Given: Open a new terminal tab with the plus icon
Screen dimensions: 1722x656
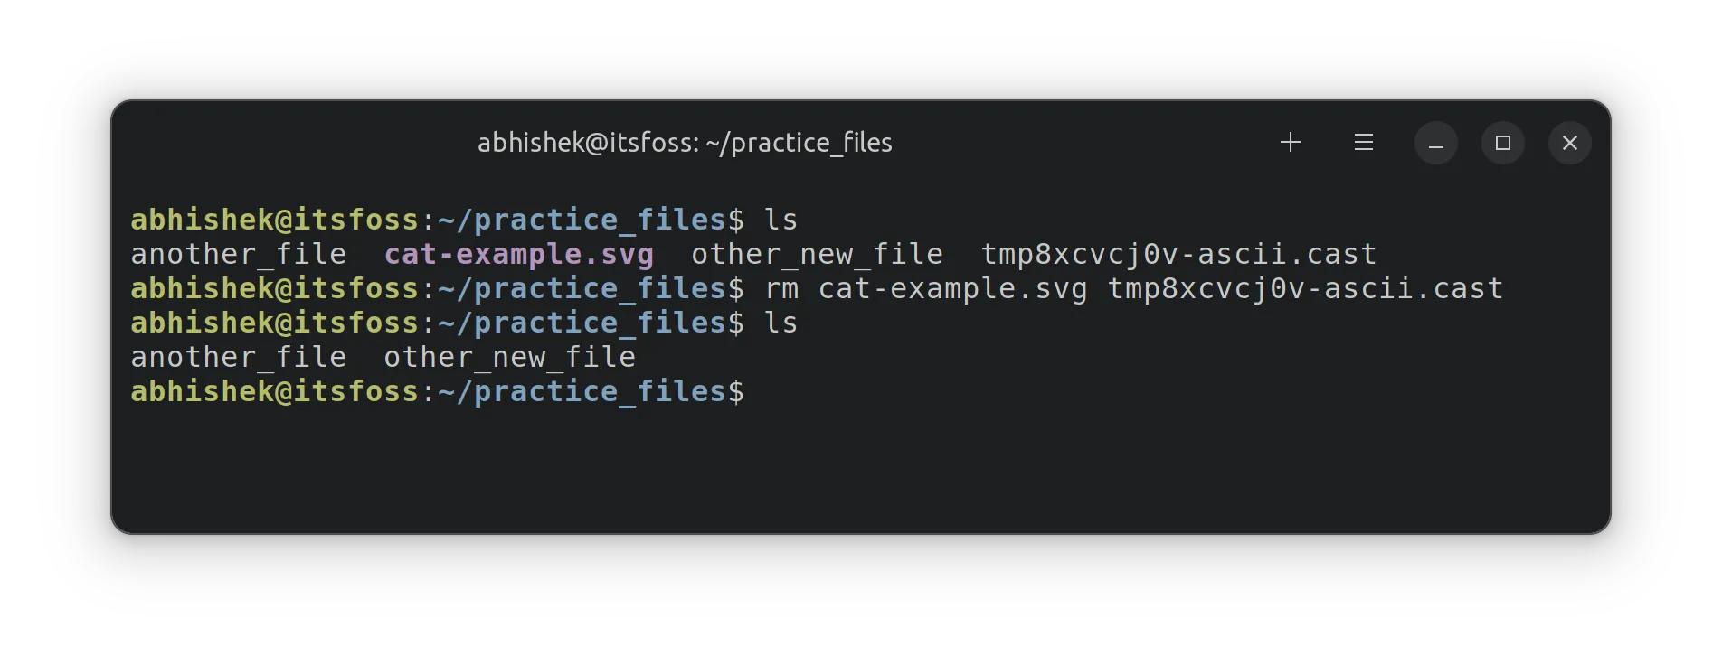Looking at the screenshot, I should click(x=1291, y=142).
